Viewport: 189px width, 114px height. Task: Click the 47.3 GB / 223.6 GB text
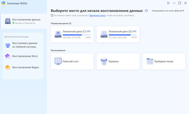(118, 37)
